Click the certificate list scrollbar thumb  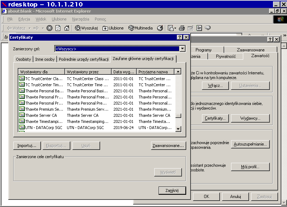178,115
